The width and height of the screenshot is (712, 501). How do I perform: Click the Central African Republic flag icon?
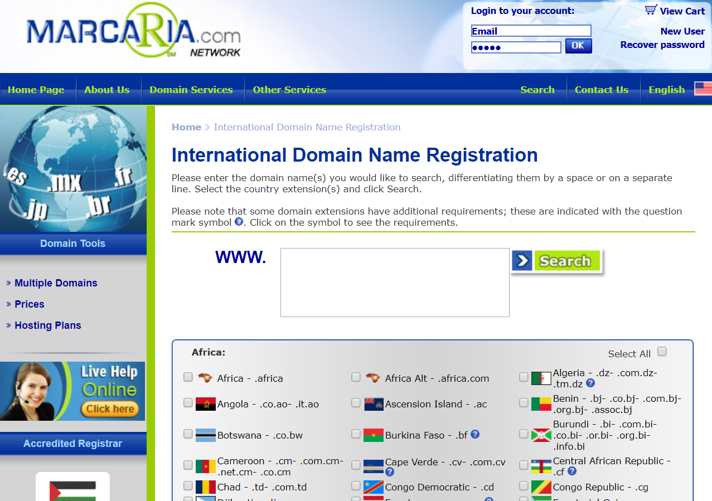pos(541,466)
